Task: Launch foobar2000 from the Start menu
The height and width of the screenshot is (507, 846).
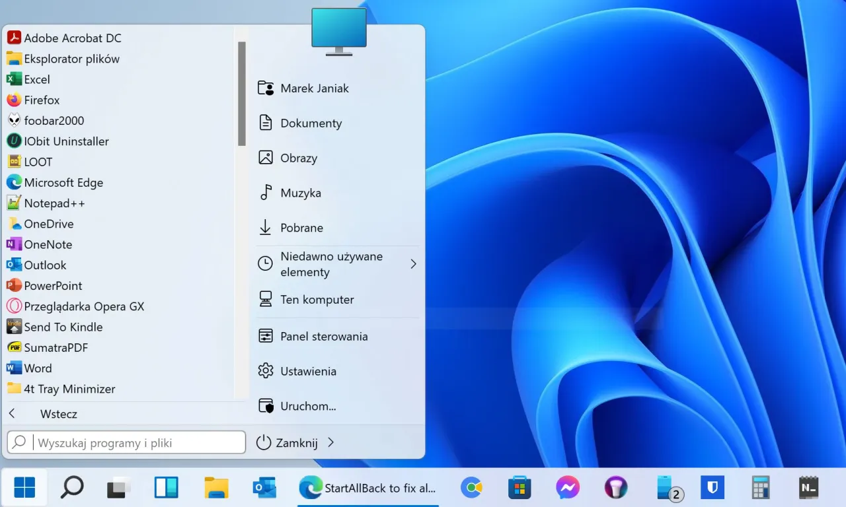Action: (53, 120)
